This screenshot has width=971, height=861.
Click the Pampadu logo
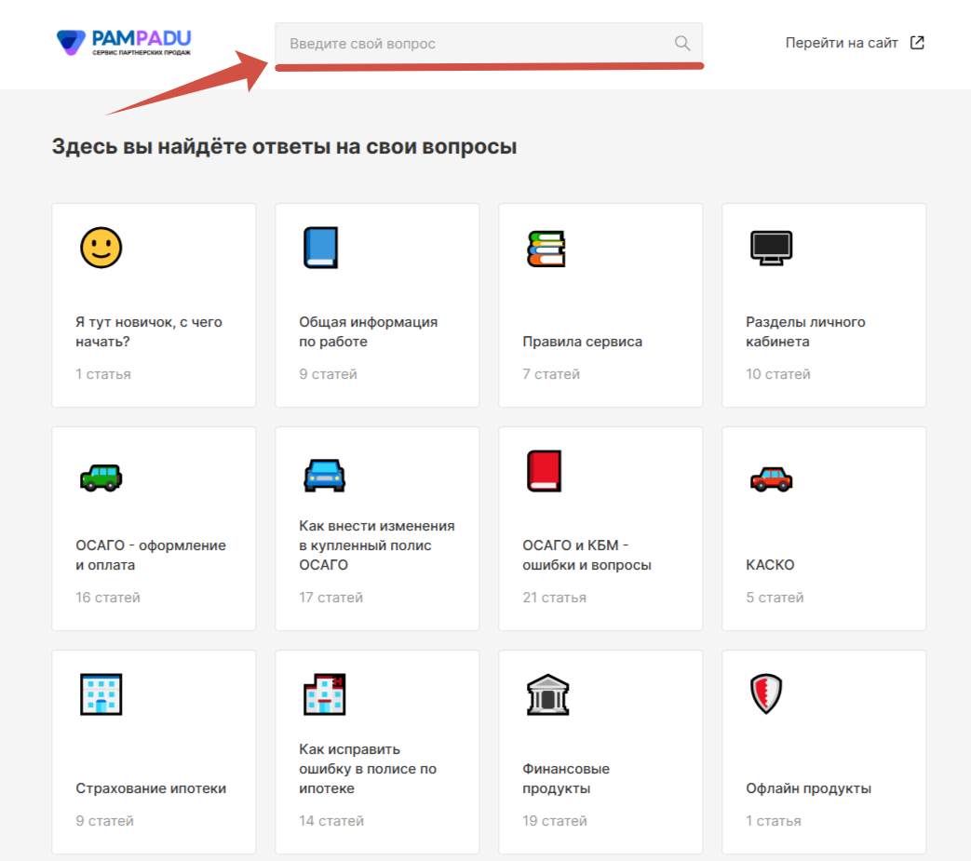pyautogui.click(x=124, y=43)
